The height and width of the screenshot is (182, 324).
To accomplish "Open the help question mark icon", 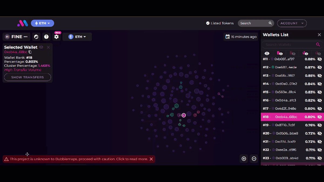I will 46,37.
